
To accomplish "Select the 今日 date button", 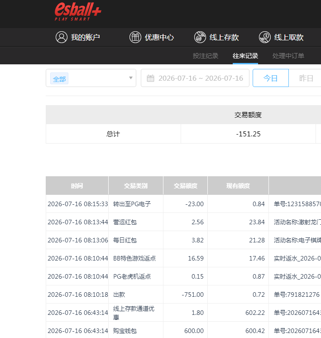I will (271, 78).
